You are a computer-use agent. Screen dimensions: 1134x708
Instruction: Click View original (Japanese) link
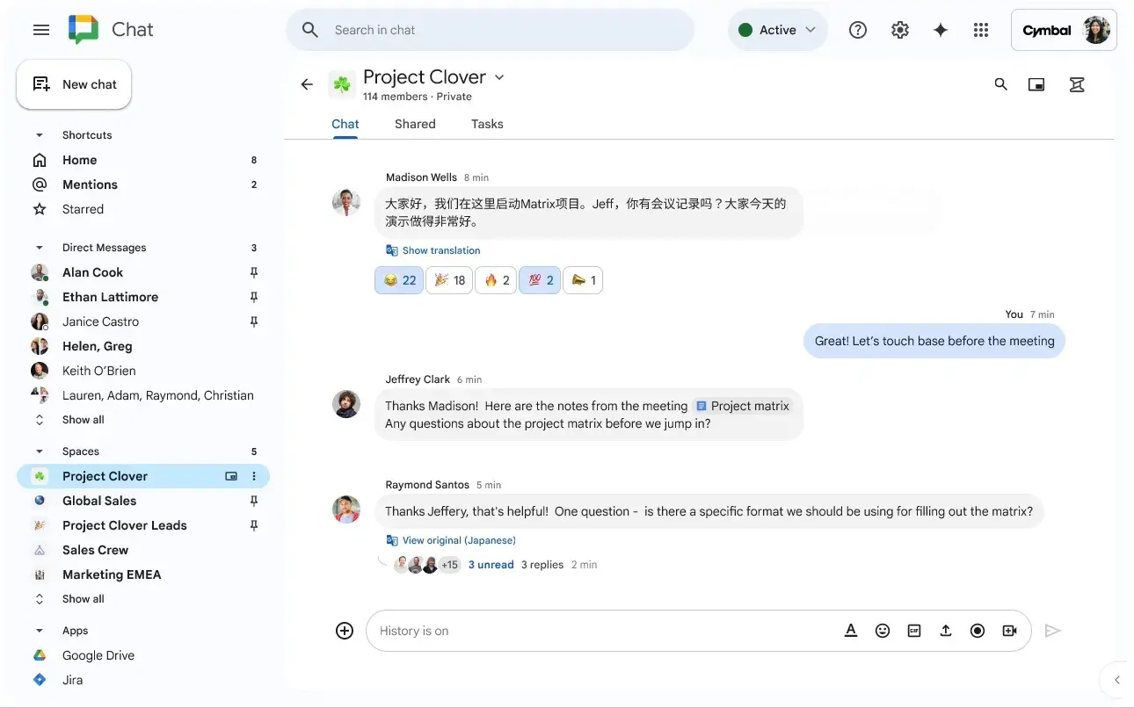point(459,540)
